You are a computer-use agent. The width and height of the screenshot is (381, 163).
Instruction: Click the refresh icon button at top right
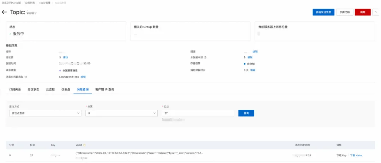point(376,12)
